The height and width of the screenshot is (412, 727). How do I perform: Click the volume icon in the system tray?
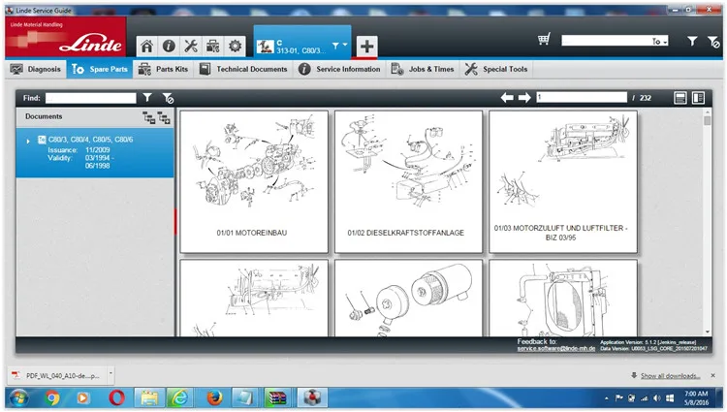[656, 398]
